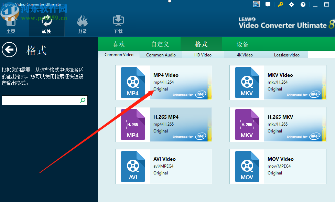Click the MOV Video file icon
Screen dimensions: 335x202
click(x=247, y=167)
